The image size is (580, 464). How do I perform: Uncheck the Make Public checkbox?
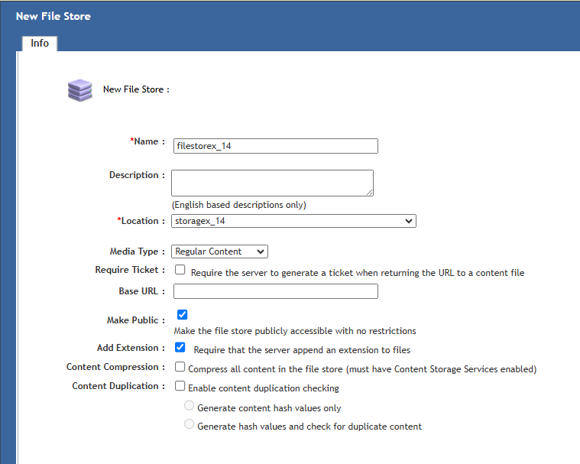(183, 314)
